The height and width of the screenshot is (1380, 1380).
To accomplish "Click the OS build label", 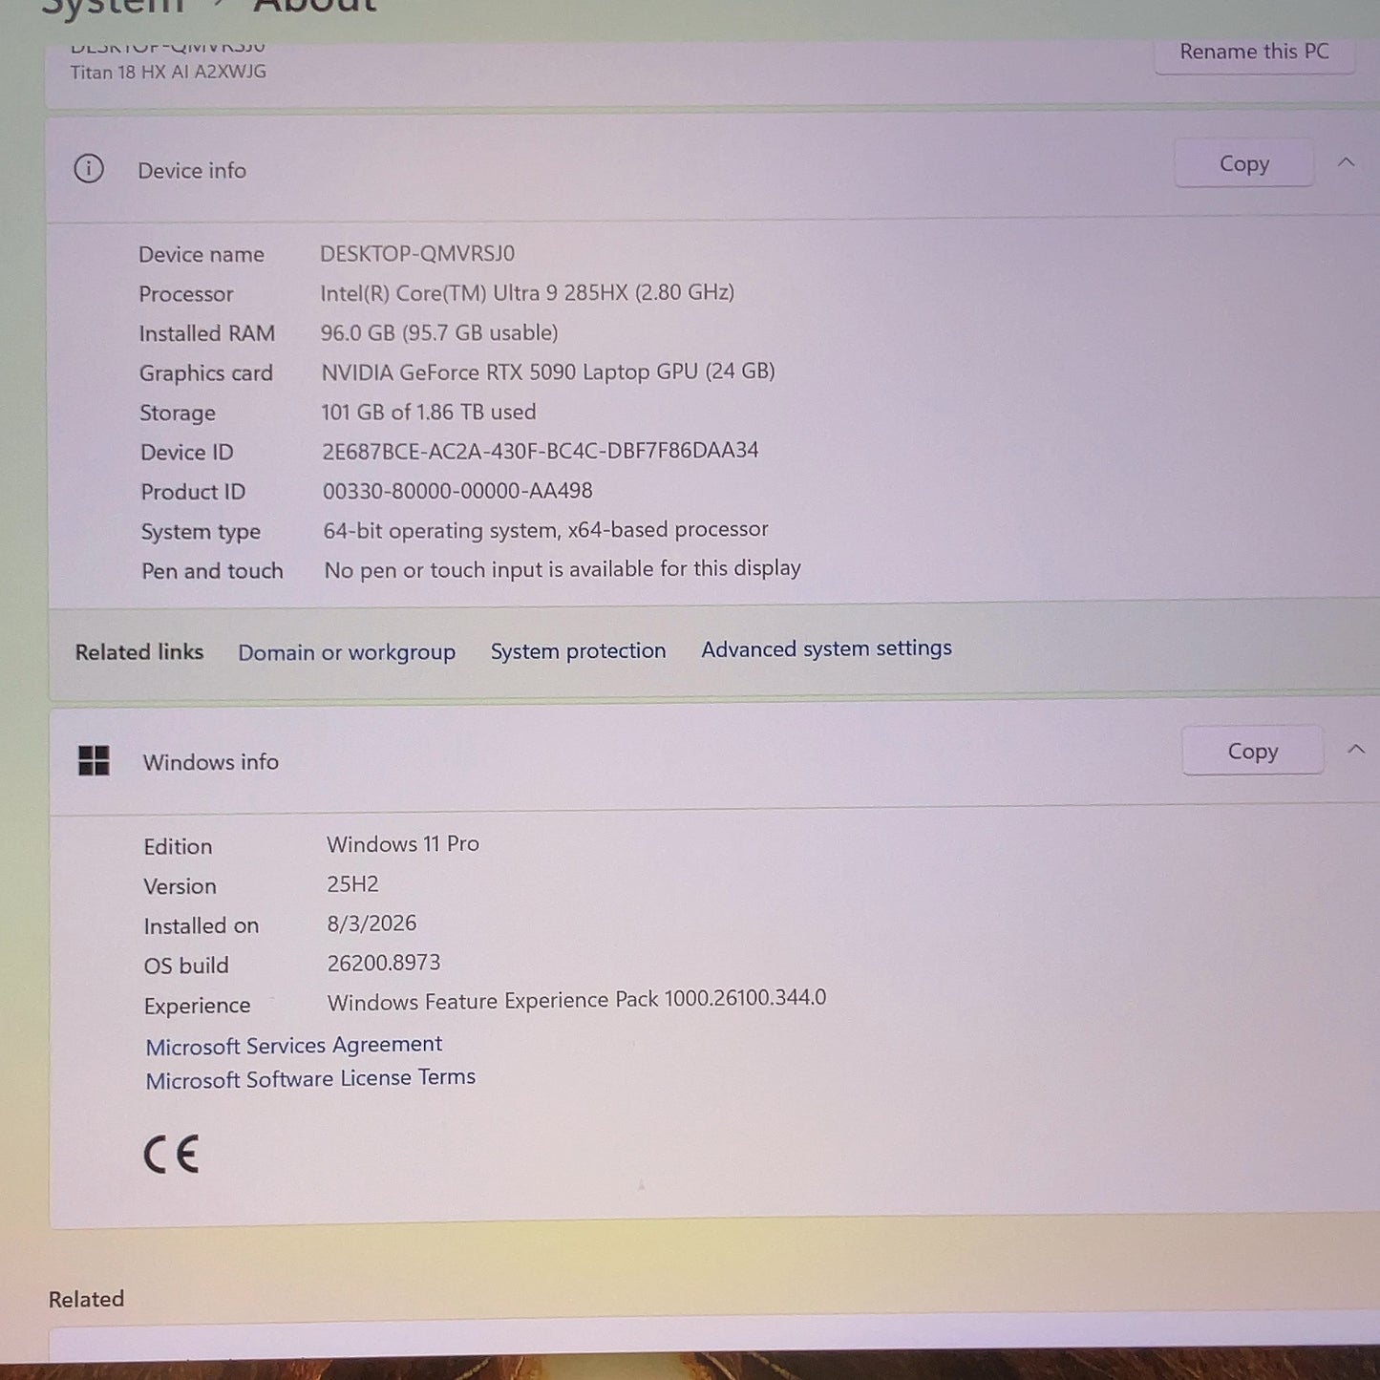I will (x=186, y=966).
